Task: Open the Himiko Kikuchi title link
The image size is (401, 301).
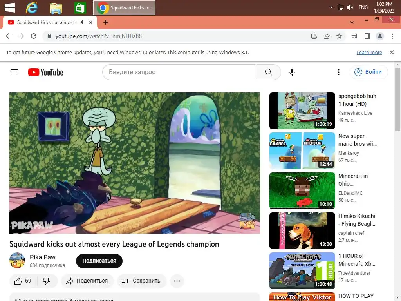Action: tap(357, 219)
